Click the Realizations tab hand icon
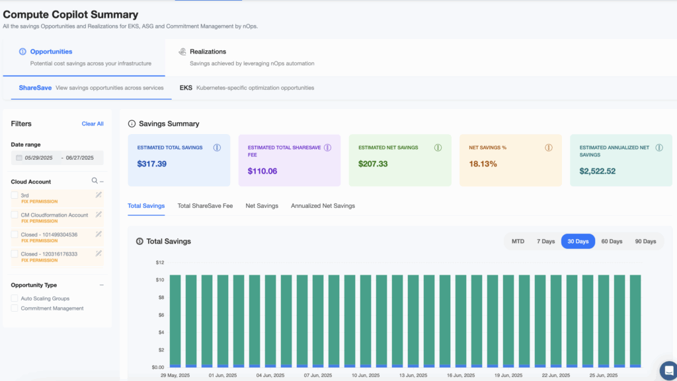Viewport: 677px width, 381px height. pos(182,52)
